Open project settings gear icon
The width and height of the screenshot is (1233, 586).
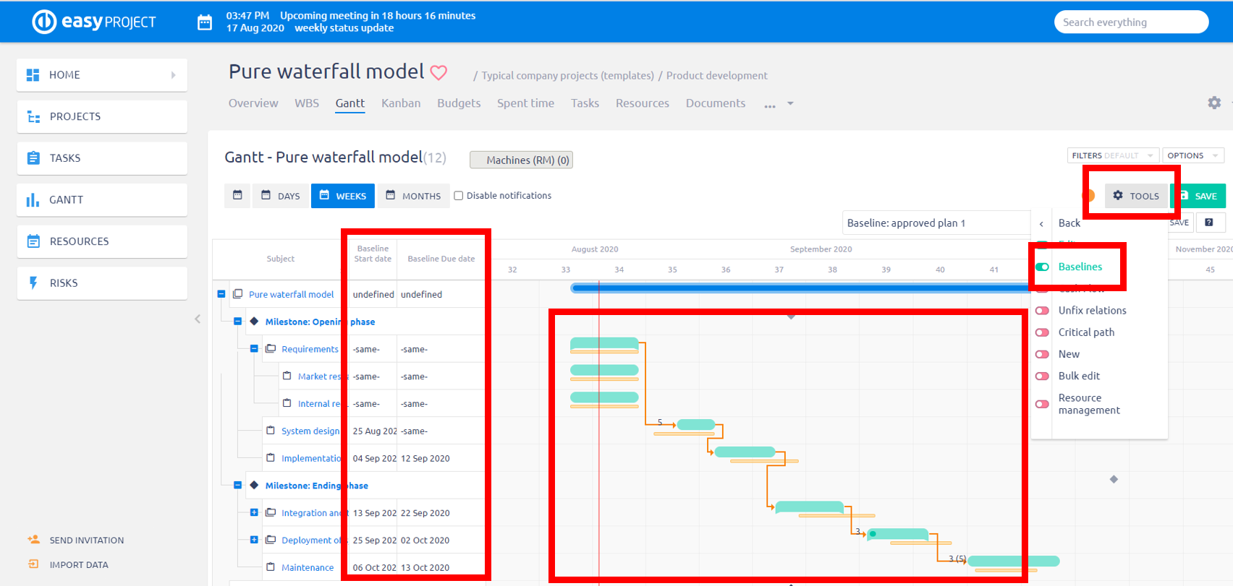[1214, 103]
